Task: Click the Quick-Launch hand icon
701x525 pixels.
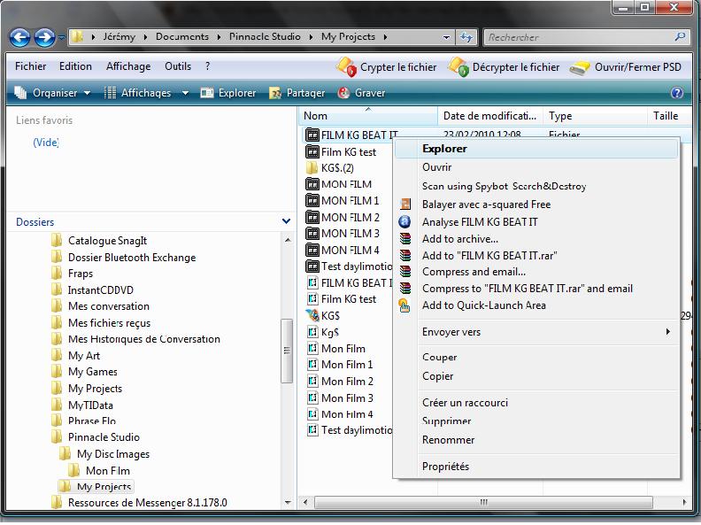Action: coord(404,305)
